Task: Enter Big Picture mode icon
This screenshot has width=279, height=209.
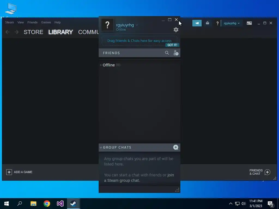Action: (249, 23)
